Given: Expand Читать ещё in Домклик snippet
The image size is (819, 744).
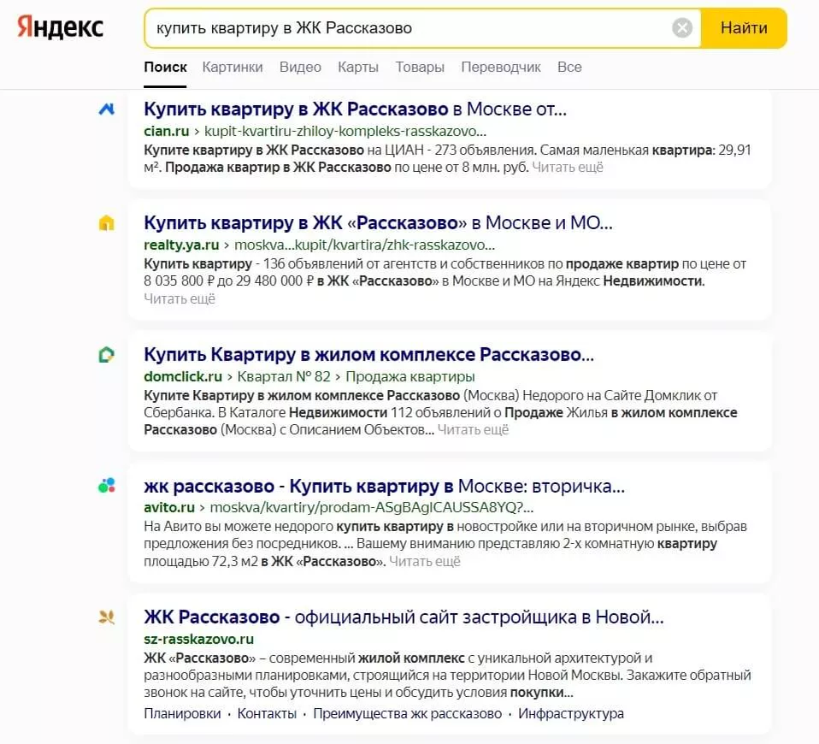Looking at the screenshot, I should point(474,430).
